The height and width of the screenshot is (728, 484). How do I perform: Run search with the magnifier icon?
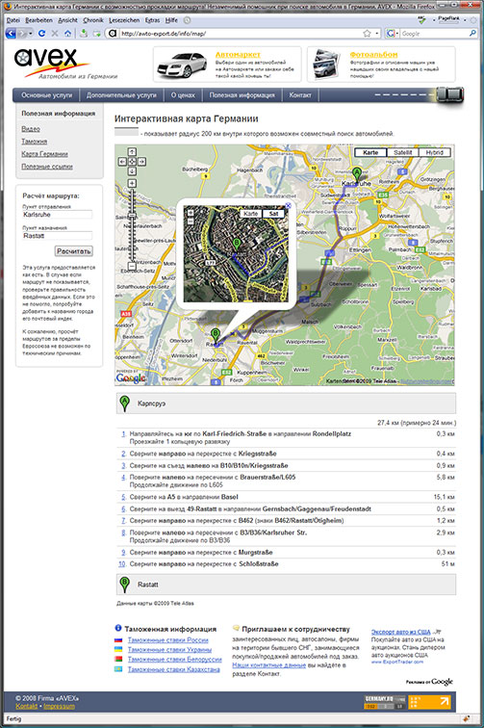point(471,34)
